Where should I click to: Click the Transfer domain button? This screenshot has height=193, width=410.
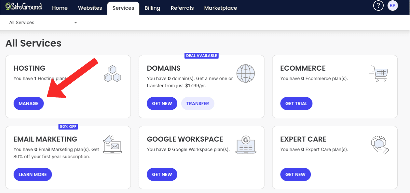[x=198, y=103]
